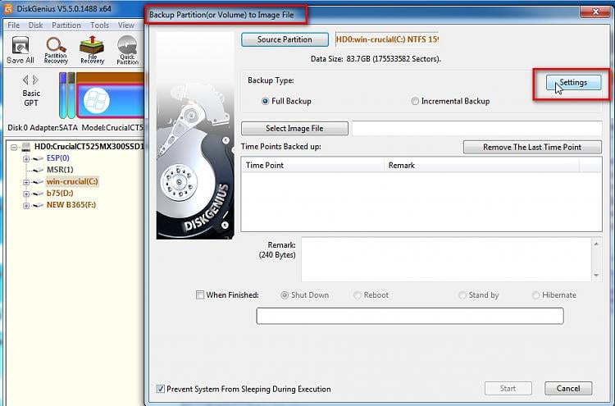Open the Disk menu
The height and width of the screenshot is (406, 615).
[x=36, y=25]
